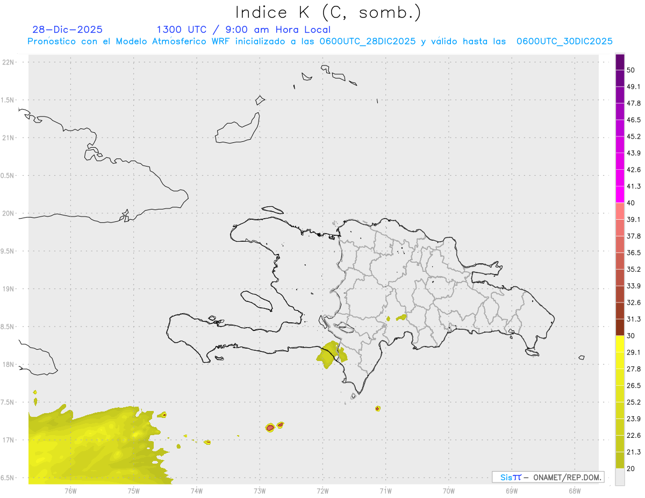
Task: Click the '75W' longitude label
Action: pyautogui.click(x=134, y=490)
